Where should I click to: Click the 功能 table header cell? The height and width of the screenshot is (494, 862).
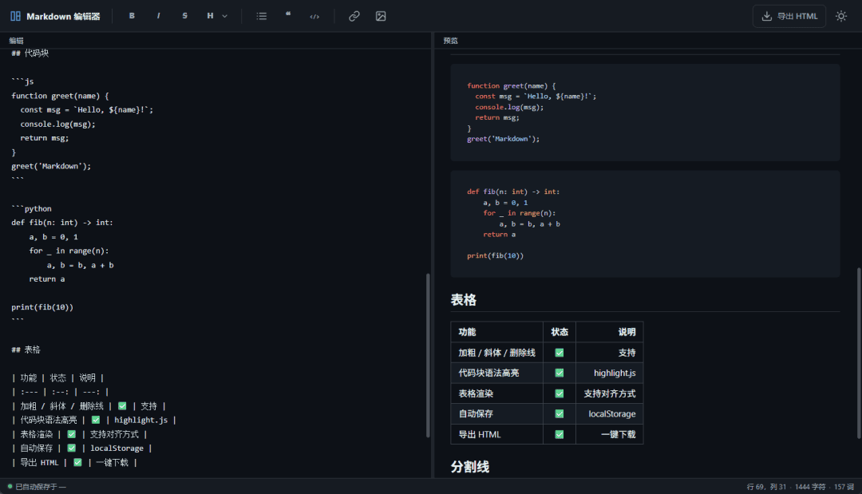pyautogui.click(x=497, y=332)
